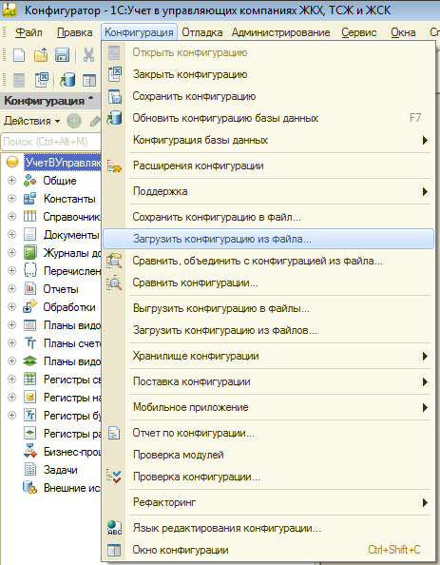
Task: Open the Администрирование menu
Action: [281, 32]
